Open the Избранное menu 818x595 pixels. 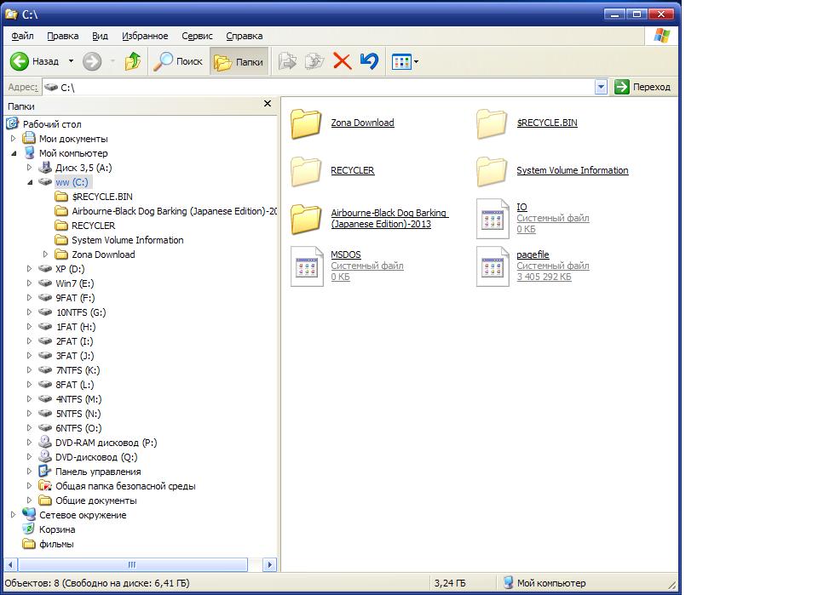[x=145, y=36]
